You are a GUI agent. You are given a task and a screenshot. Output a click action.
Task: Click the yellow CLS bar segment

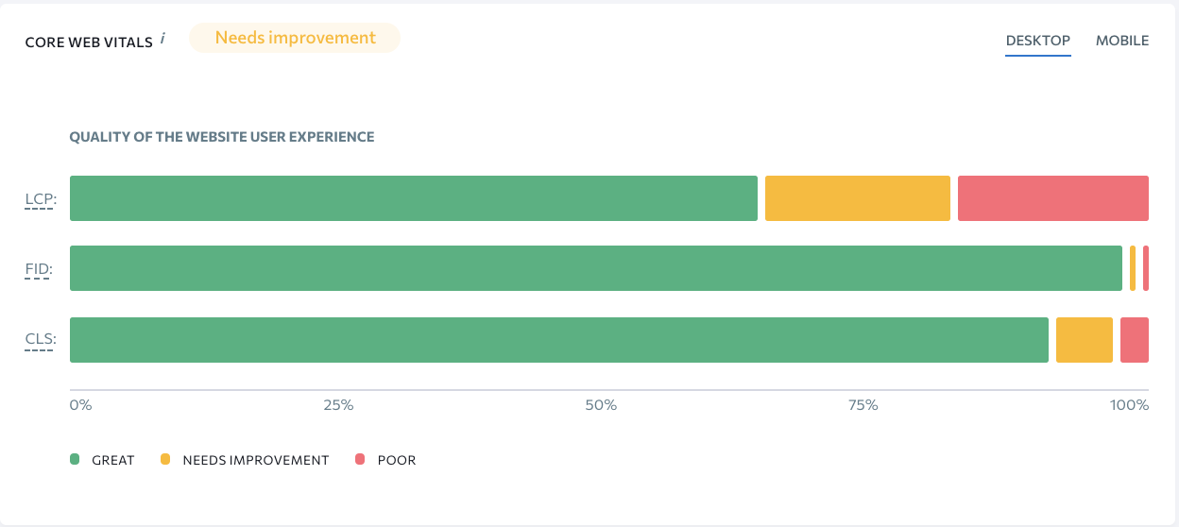(1085, 340)
